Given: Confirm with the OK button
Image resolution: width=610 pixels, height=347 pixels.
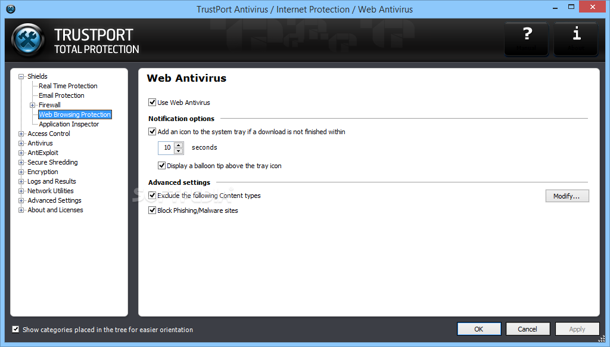Looking at the screenshot, I should (x=479, y=329).
